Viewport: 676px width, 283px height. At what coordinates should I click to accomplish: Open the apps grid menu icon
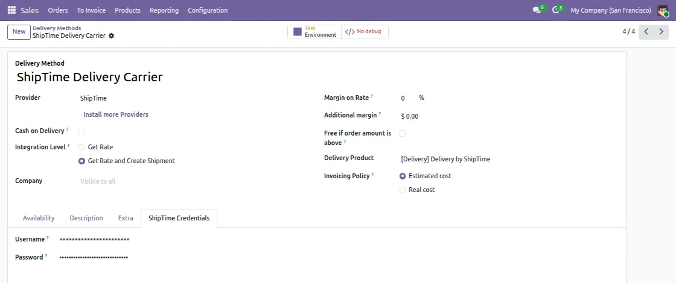click(11, 10)
